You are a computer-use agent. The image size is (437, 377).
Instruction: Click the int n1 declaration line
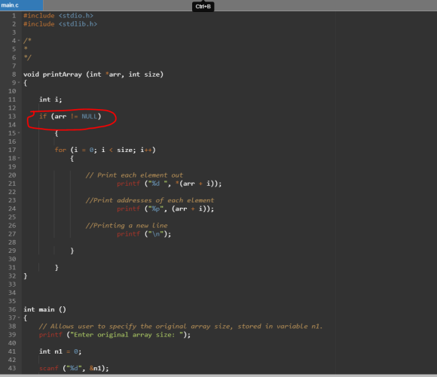point(60,351)
